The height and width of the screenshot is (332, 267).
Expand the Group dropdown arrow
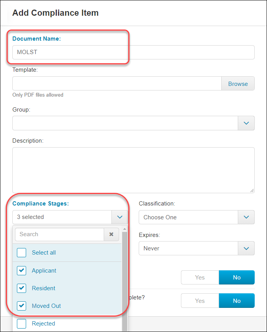(x=246, y=123)
